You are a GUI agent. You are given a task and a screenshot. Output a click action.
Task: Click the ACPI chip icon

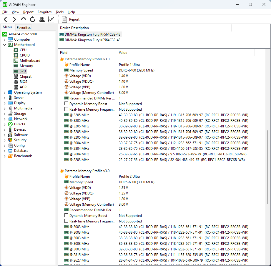pyautogui.click(x=16, y=87)
